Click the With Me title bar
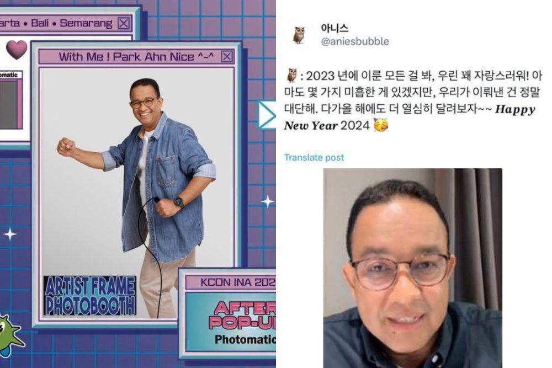552x368 pixels. [136, 57]
